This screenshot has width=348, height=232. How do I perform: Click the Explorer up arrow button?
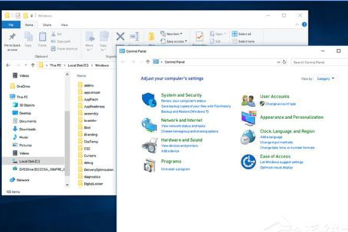pos(33,65)
